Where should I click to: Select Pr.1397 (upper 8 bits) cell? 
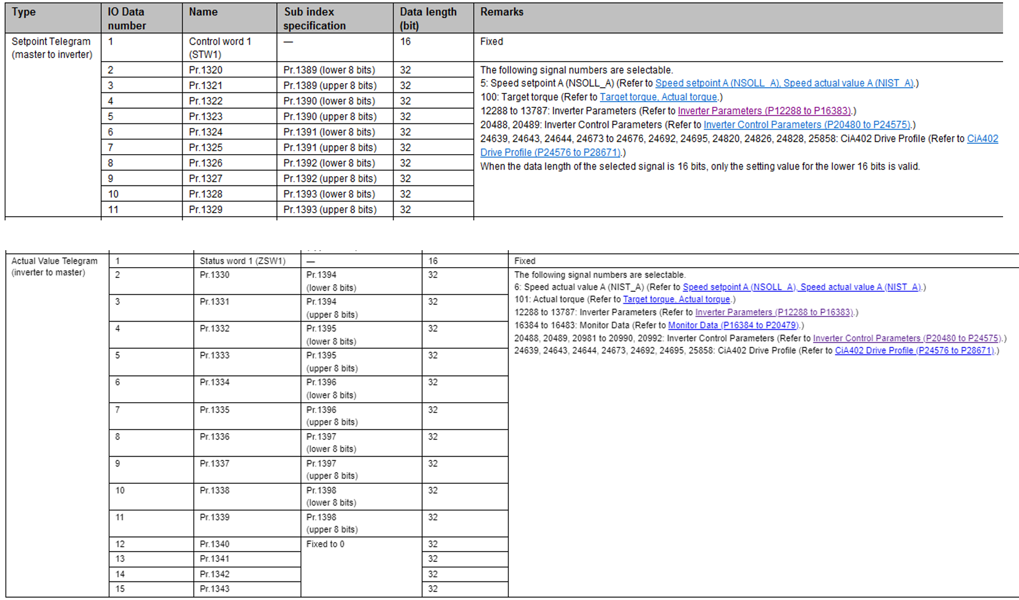click(x=361, y=470)
